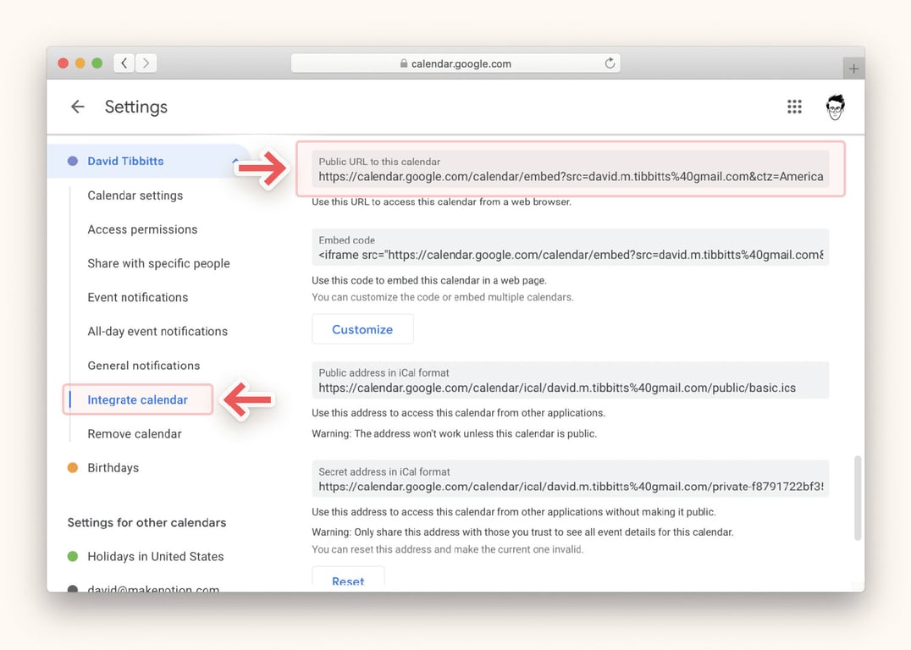Image resolution: width=911 pixels, height=650 pixels.
Task: Open the Google apps grid
Action: point(794,107)
